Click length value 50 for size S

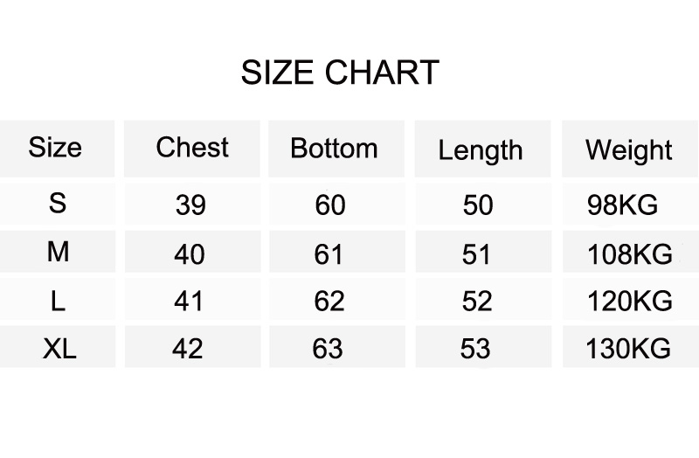click(478, 205)
